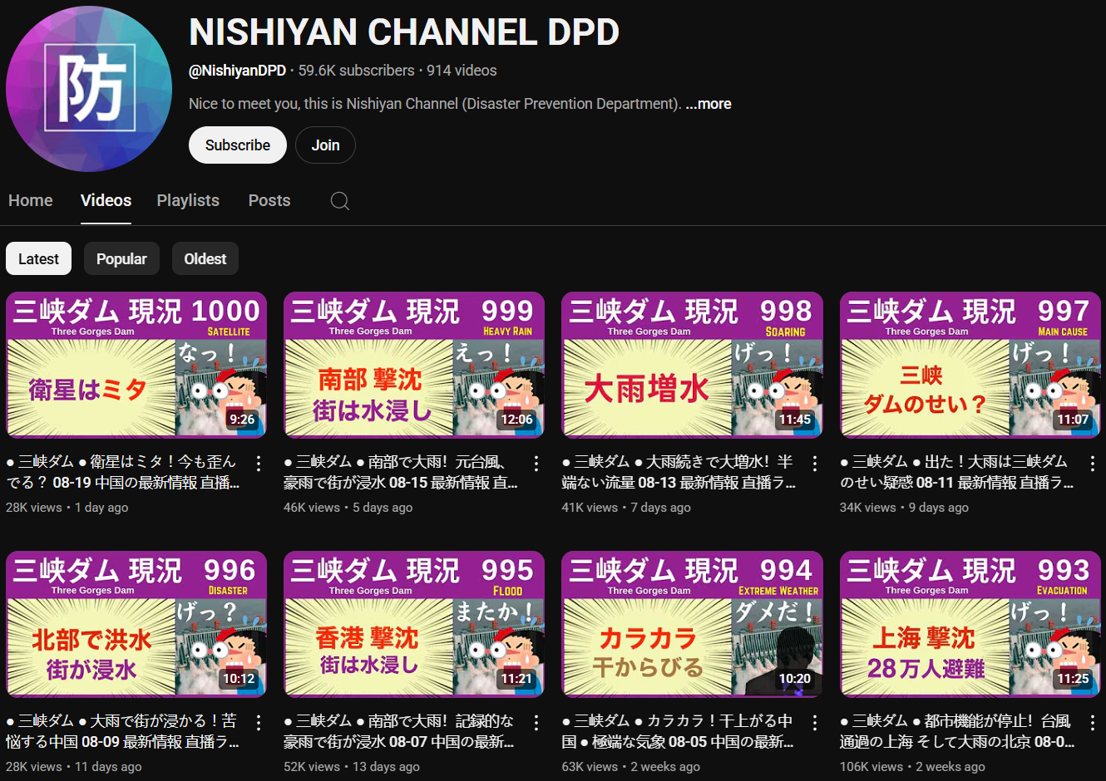This screenshot has height=781, width=1106.
Task: Go to the Posts tab
Action: pyautogui.click(x=269, y=200)
